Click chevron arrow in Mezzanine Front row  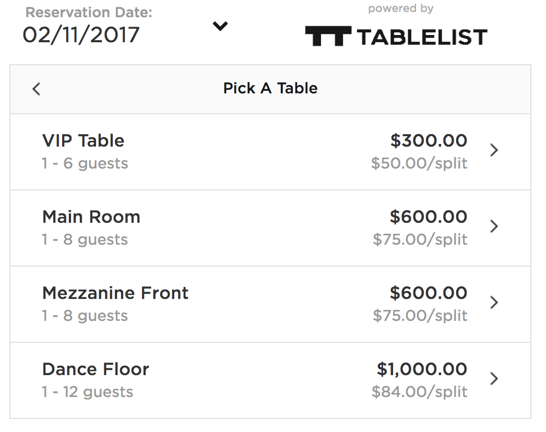point(494,303)
